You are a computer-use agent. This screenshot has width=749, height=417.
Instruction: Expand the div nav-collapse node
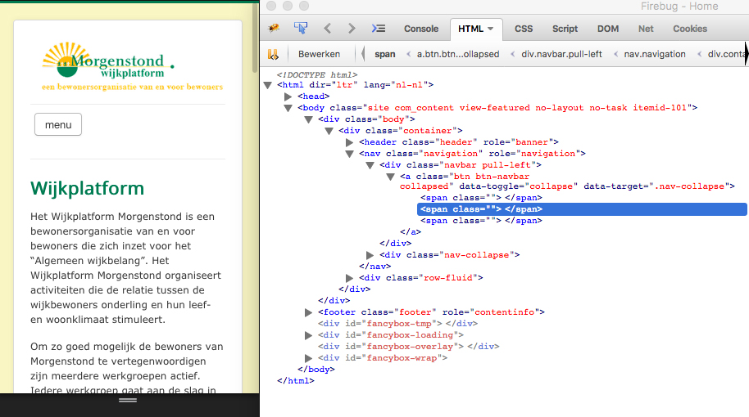point(370,255)
